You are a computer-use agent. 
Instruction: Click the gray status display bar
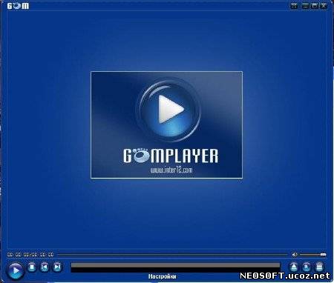click(x=175, y=265)
